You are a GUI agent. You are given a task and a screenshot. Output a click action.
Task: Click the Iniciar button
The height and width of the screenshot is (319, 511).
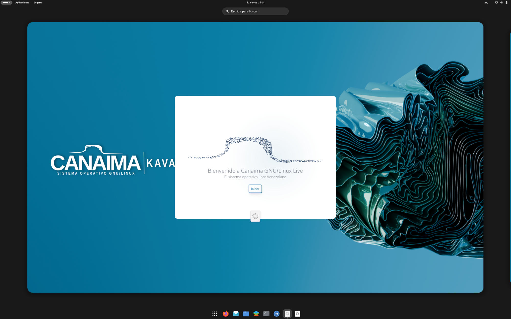pyautogui.click(x=255, y=189)
